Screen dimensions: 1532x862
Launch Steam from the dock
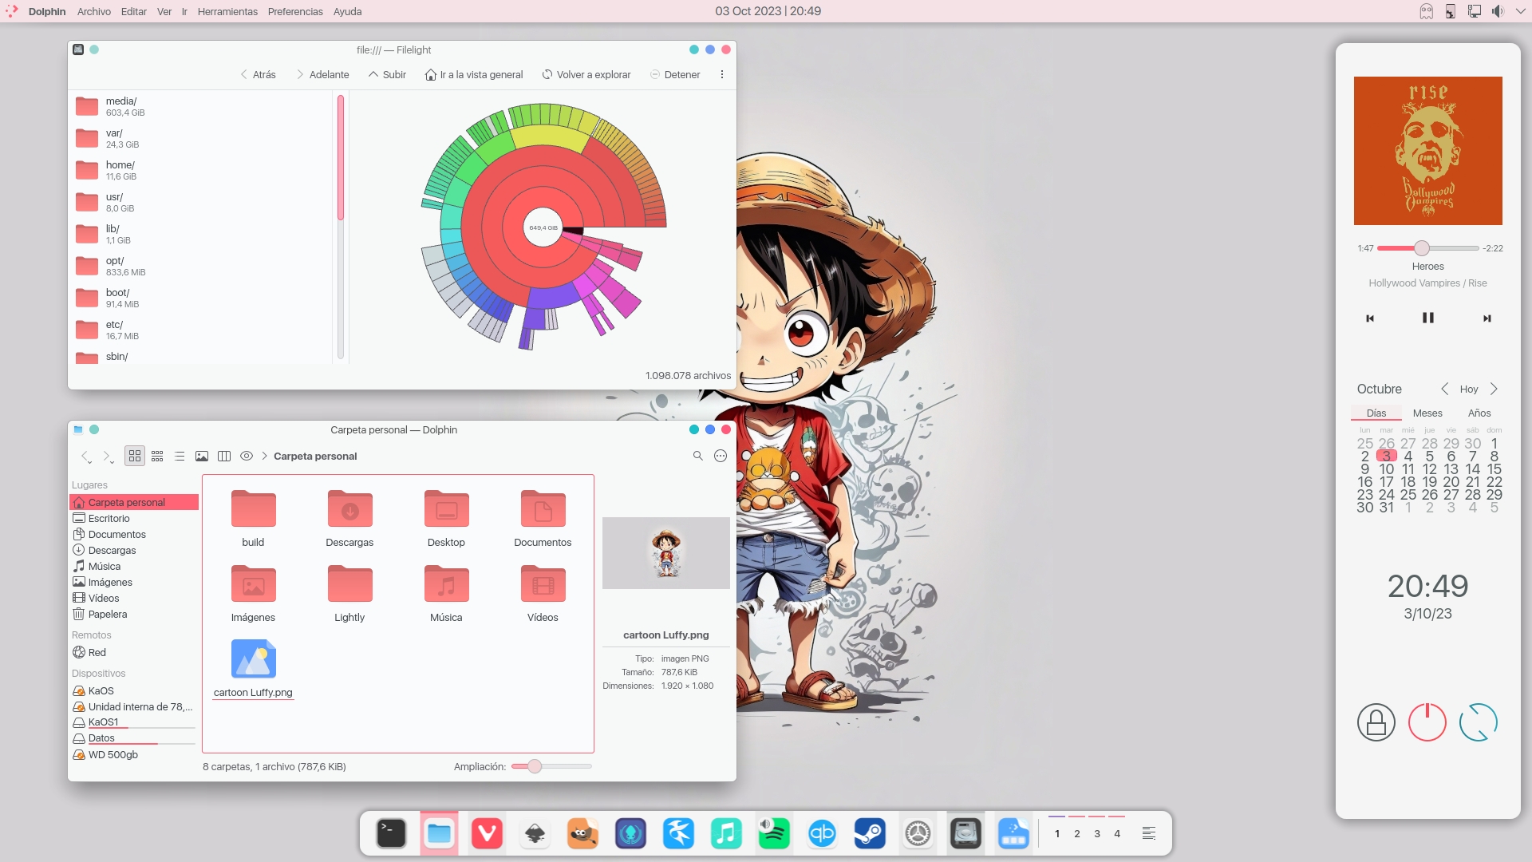click(870, 834)
